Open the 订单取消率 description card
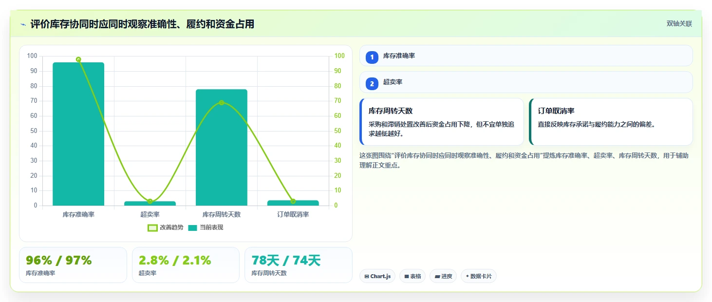 point(611,122)
